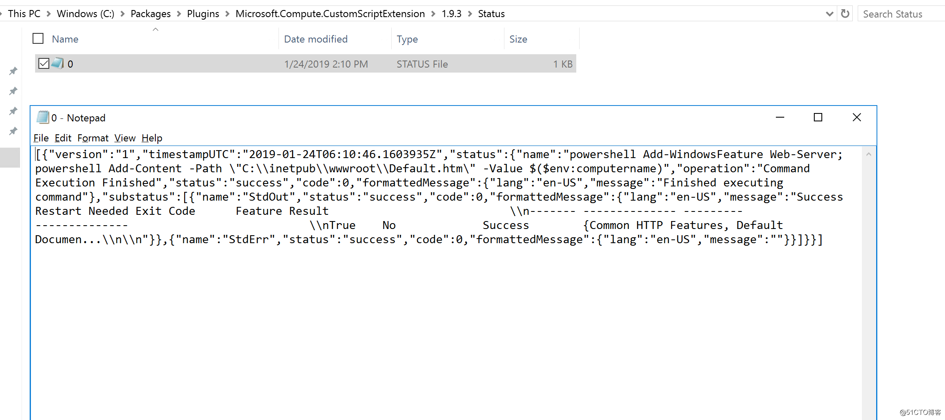Click the Notepad title bar icon
This screenshot has height=420, width=945.
pyautogui.click(x=43, y=118)
